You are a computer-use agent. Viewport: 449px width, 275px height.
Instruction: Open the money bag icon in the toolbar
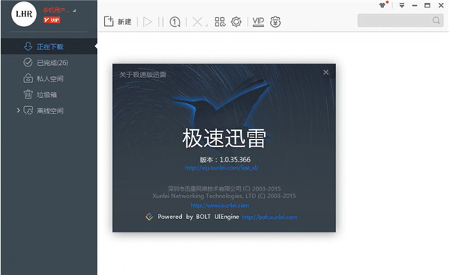[x=275, y=22]
